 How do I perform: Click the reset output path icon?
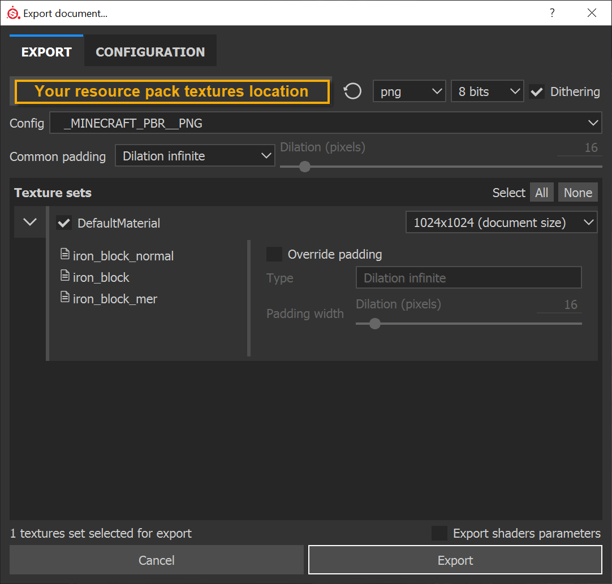coord(353,91)
